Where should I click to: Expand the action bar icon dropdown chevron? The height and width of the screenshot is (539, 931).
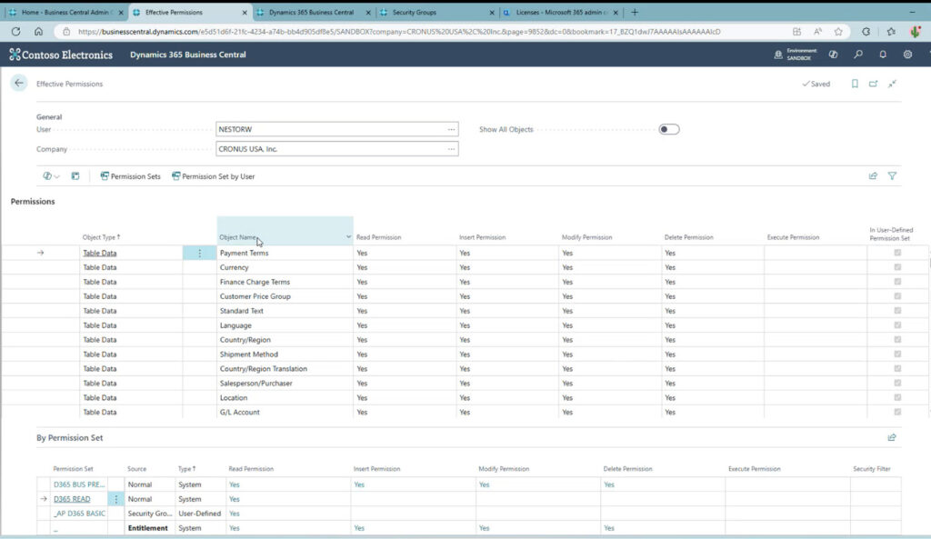[57, 177]
